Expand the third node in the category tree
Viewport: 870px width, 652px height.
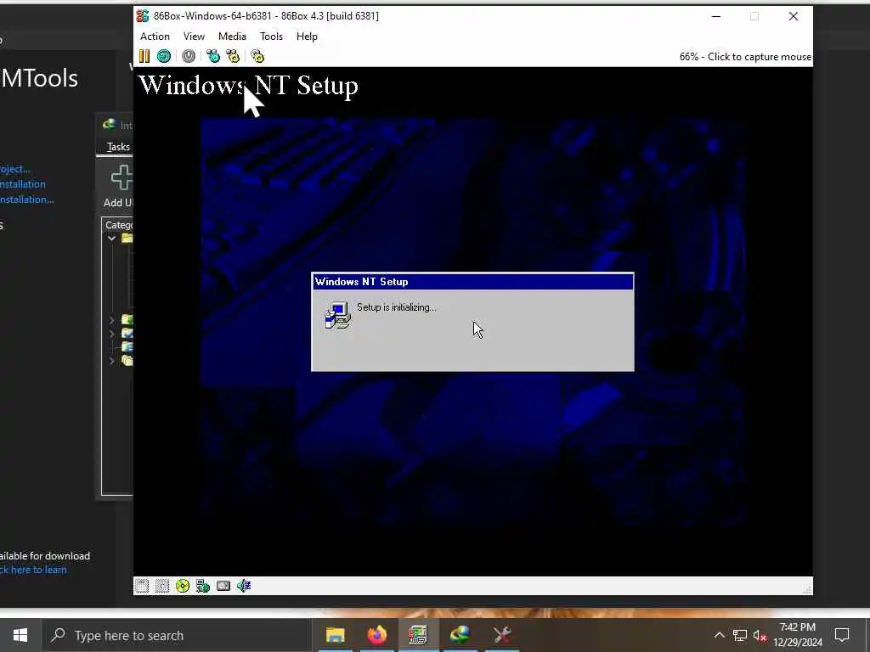(x=111, y=334)
